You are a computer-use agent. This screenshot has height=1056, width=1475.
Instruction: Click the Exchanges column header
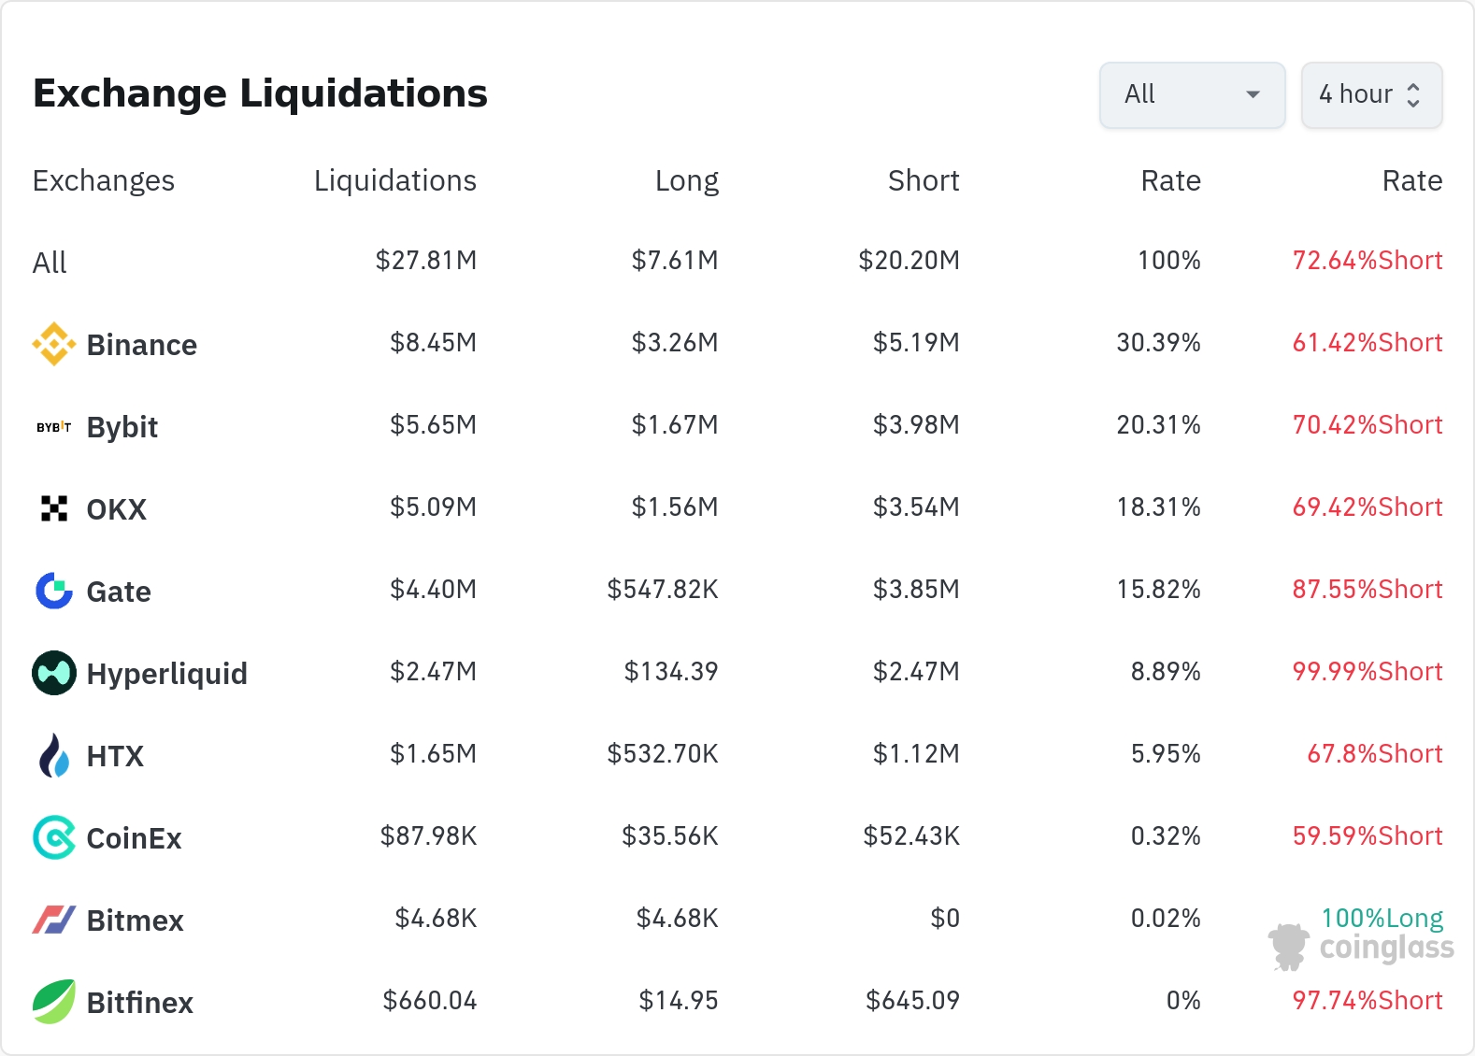(104, 180)
